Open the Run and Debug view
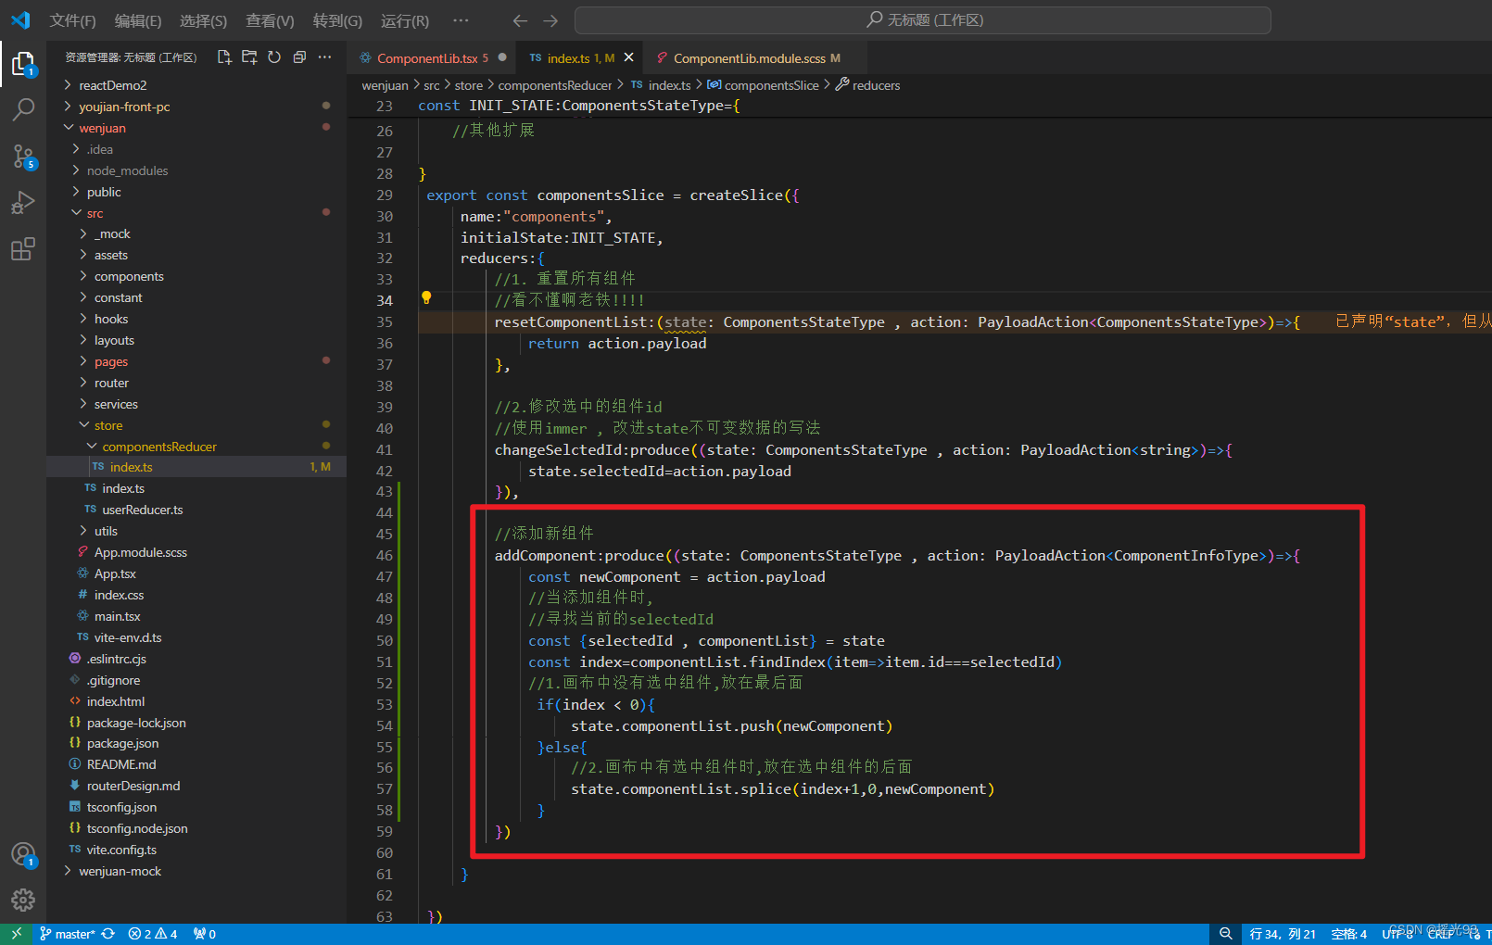 tap(23, 202)
